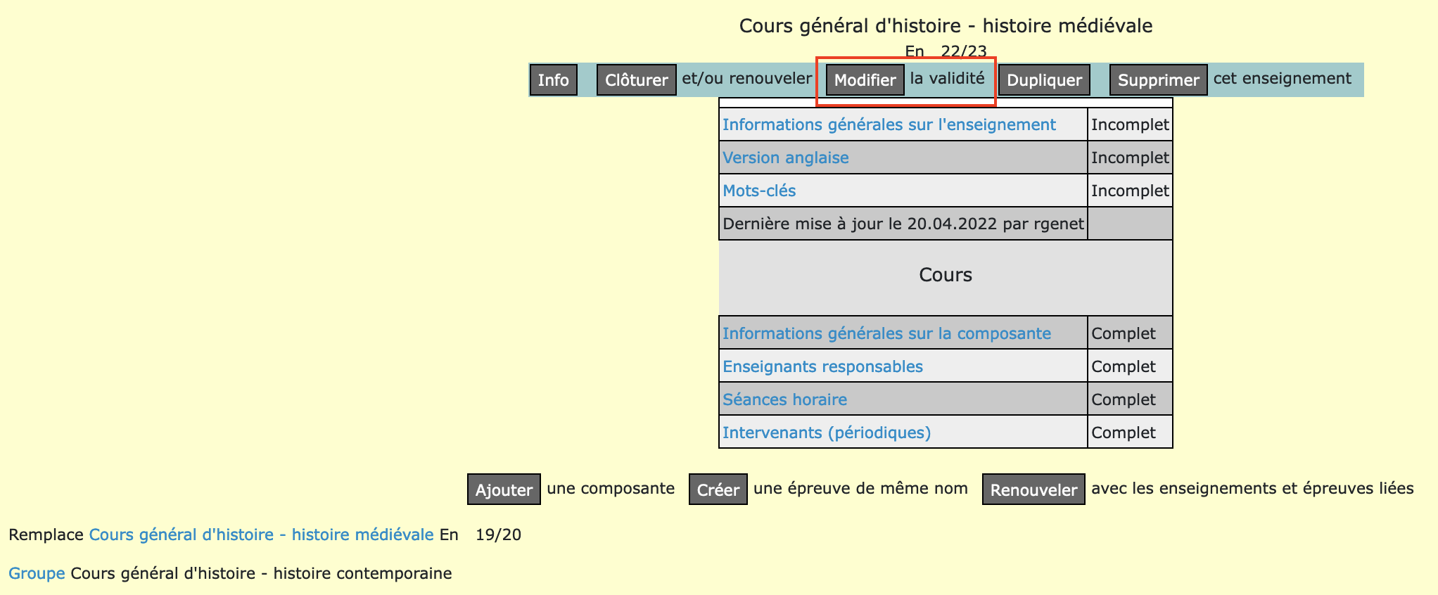Duplicate the course with Dupliquer
The height and width of the screenshot is (595, 1438).
click(1044, 80)
